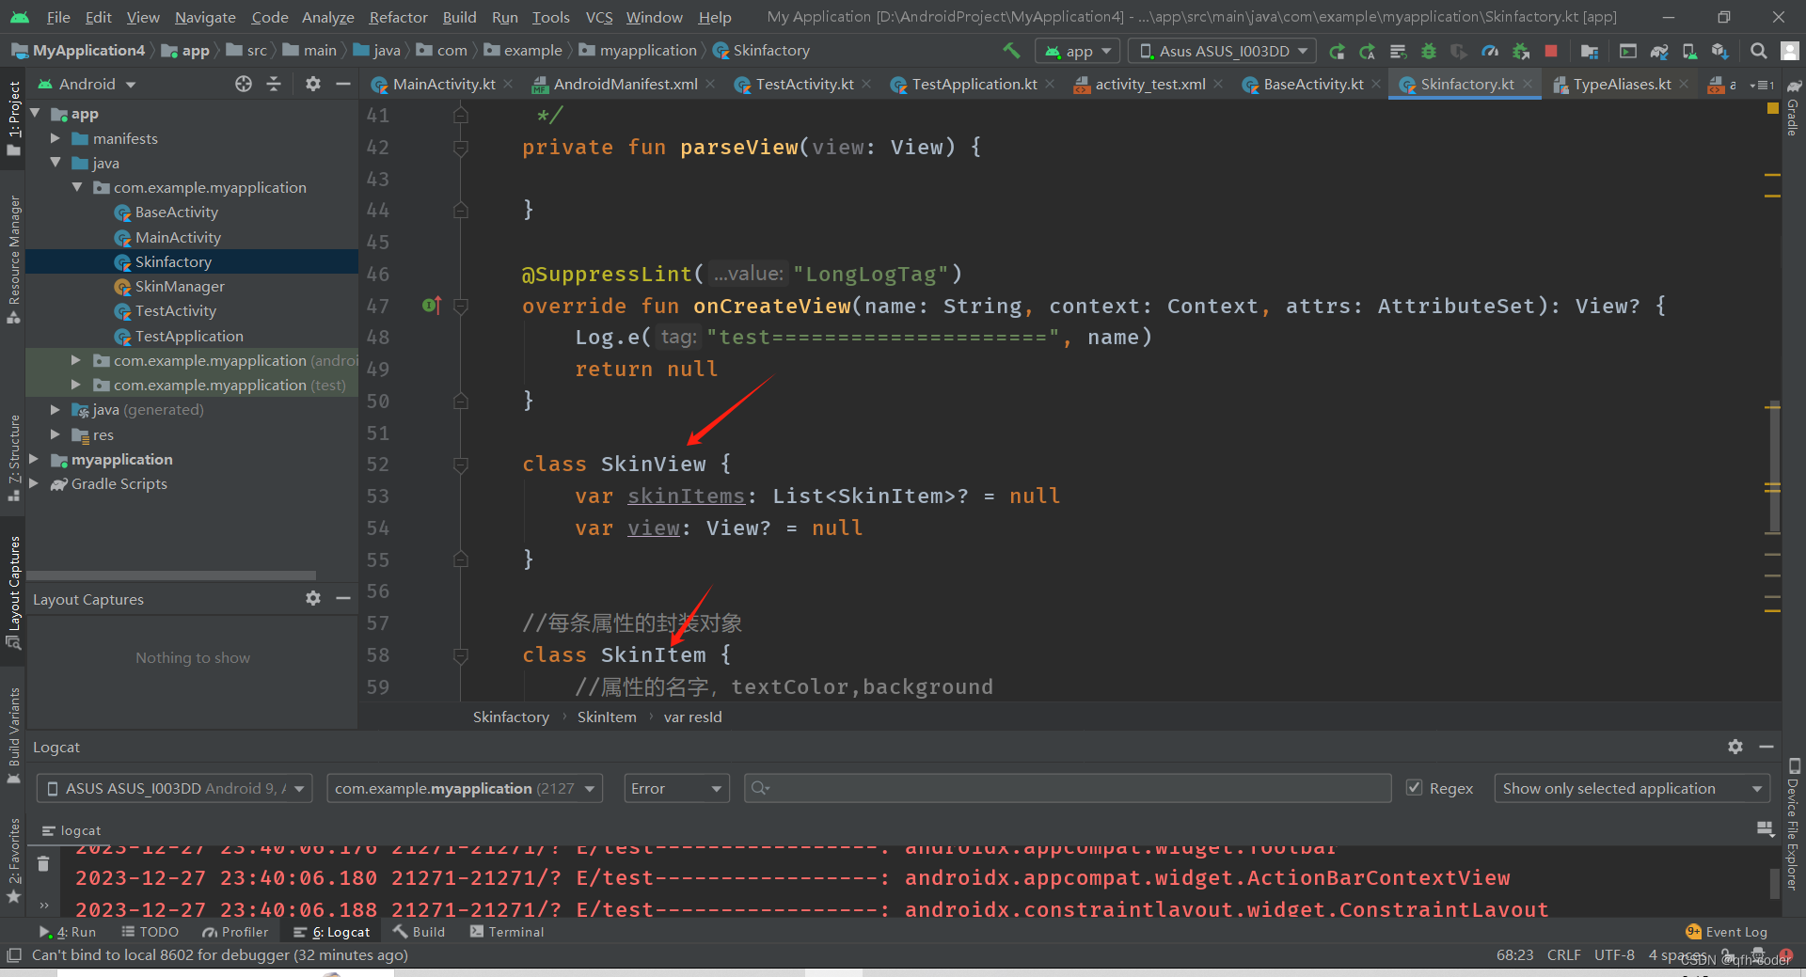This screenshot has width=1806, height=977.
Task: Collapse the java folder in project tree
Action: 55,163
